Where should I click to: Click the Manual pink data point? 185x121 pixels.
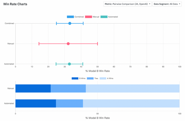coord(68,44)
